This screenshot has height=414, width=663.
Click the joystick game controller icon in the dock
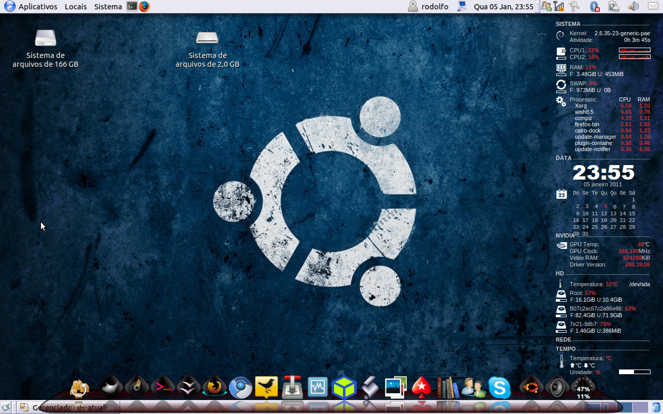[x=292, y=388]
